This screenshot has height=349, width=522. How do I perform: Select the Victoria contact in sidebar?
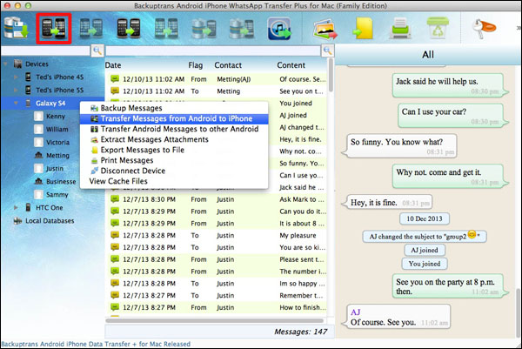[57, 142]
